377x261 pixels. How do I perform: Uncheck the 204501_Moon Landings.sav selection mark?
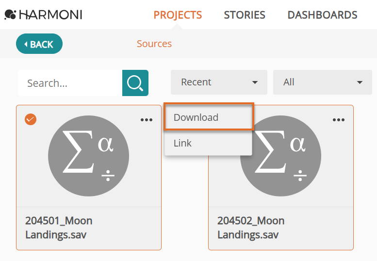(31, 119)
